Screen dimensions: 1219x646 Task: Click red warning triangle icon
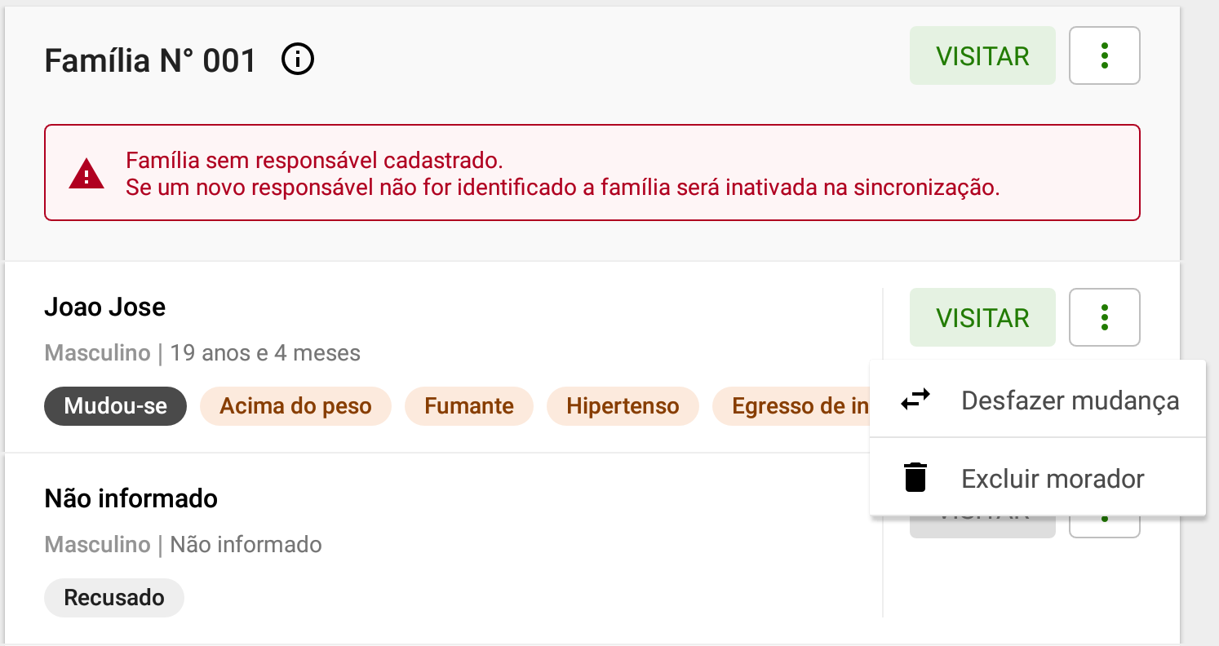[x=86, y=173]
